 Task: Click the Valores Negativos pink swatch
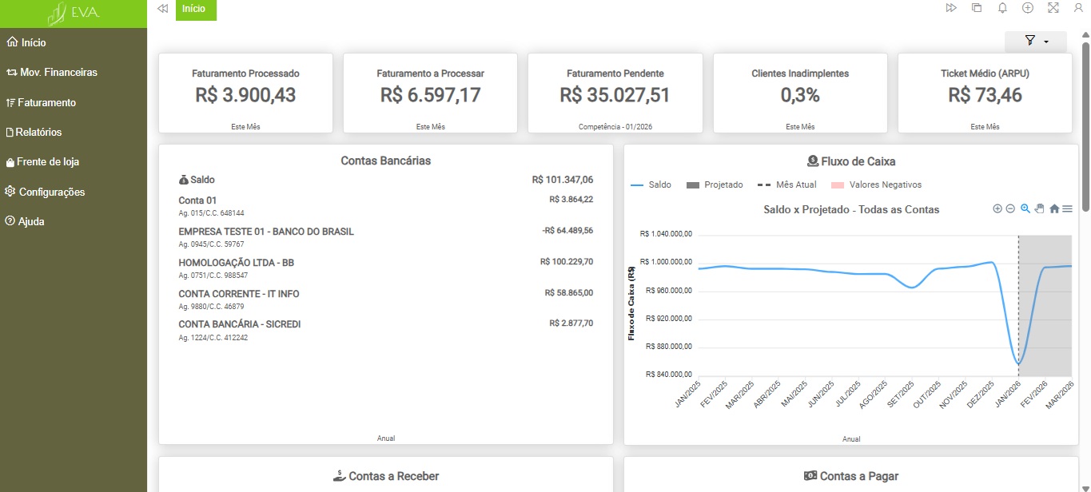click(838, 185)
